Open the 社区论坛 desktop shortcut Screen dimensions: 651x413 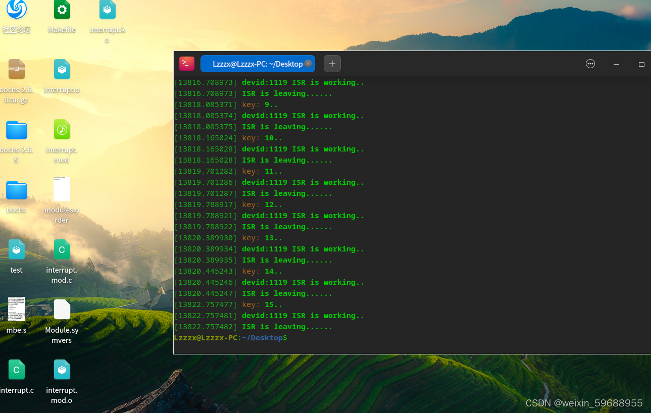point(16,10)
